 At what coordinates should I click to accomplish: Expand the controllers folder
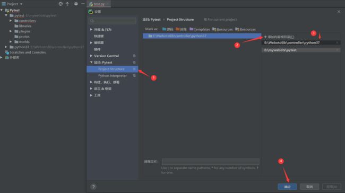[x=11, y=21]
